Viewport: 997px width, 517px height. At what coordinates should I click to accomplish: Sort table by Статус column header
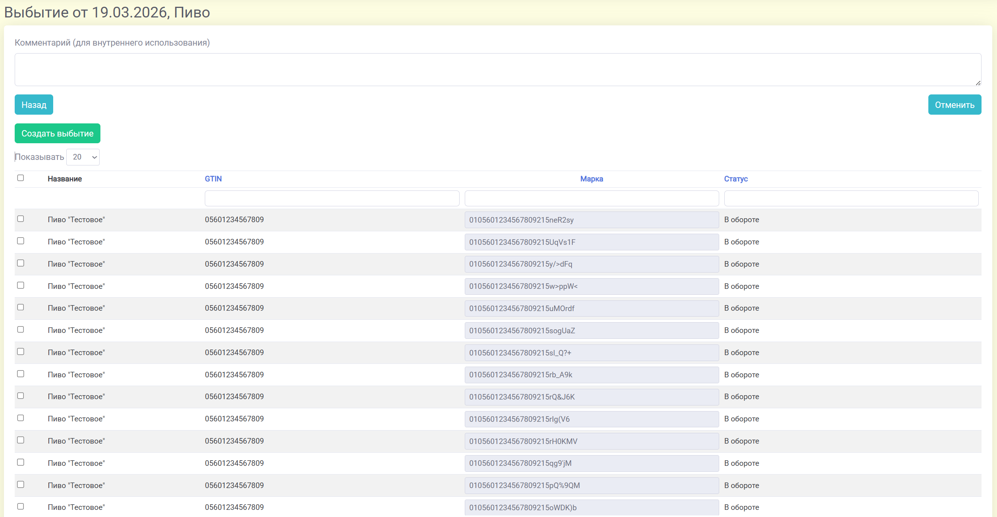[735, 179]
